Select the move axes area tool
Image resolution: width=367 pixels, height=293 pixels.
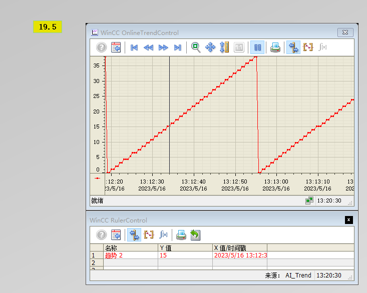[224, 47]
